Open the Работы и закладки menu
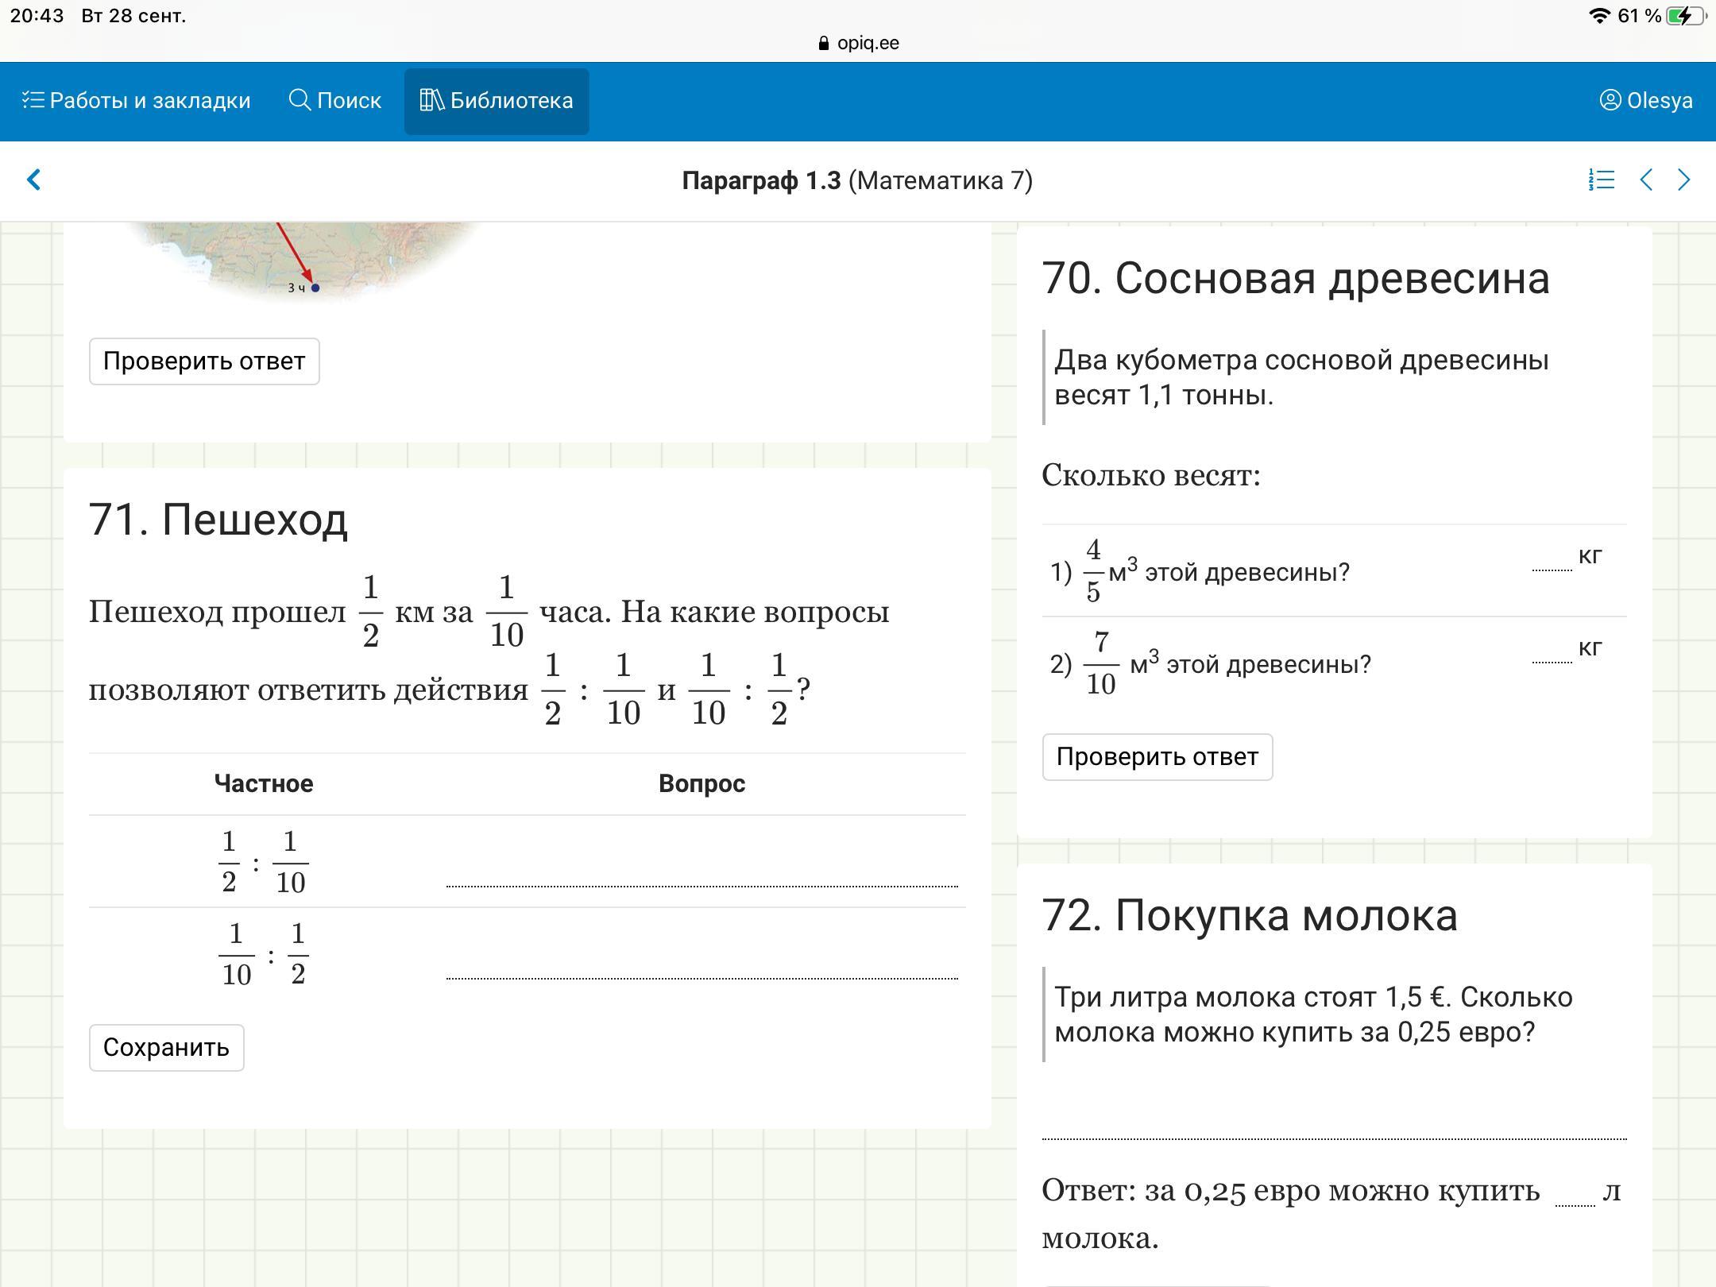Viewport: 1716px width, 1287px height. pos(149,101)
